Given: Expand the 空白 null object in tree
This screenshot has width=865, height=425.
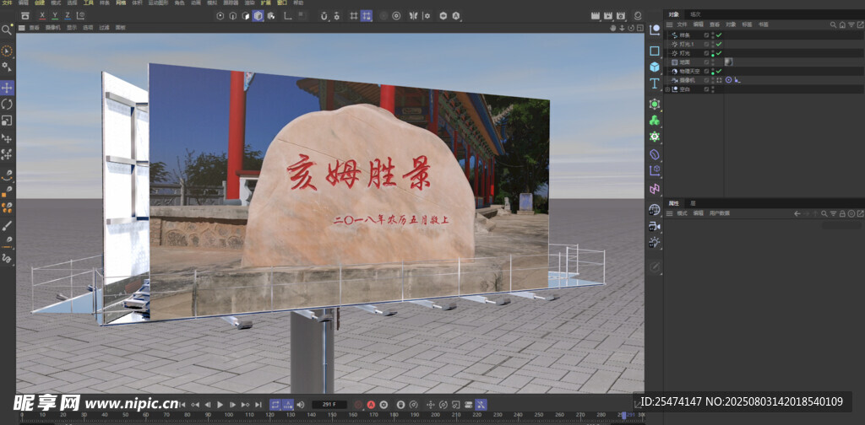Looking at the screenshot, I should 667,89.
